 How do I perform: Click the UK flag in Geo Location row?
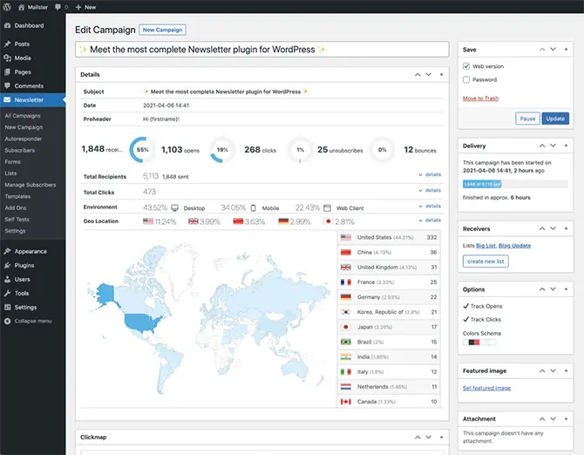pos(194,221)
